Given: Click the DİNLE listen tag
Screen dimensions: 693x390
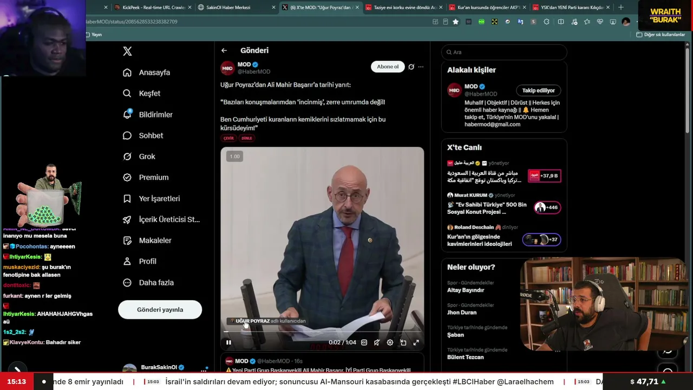Looking at the screenshot, I should tap(247, 138).
